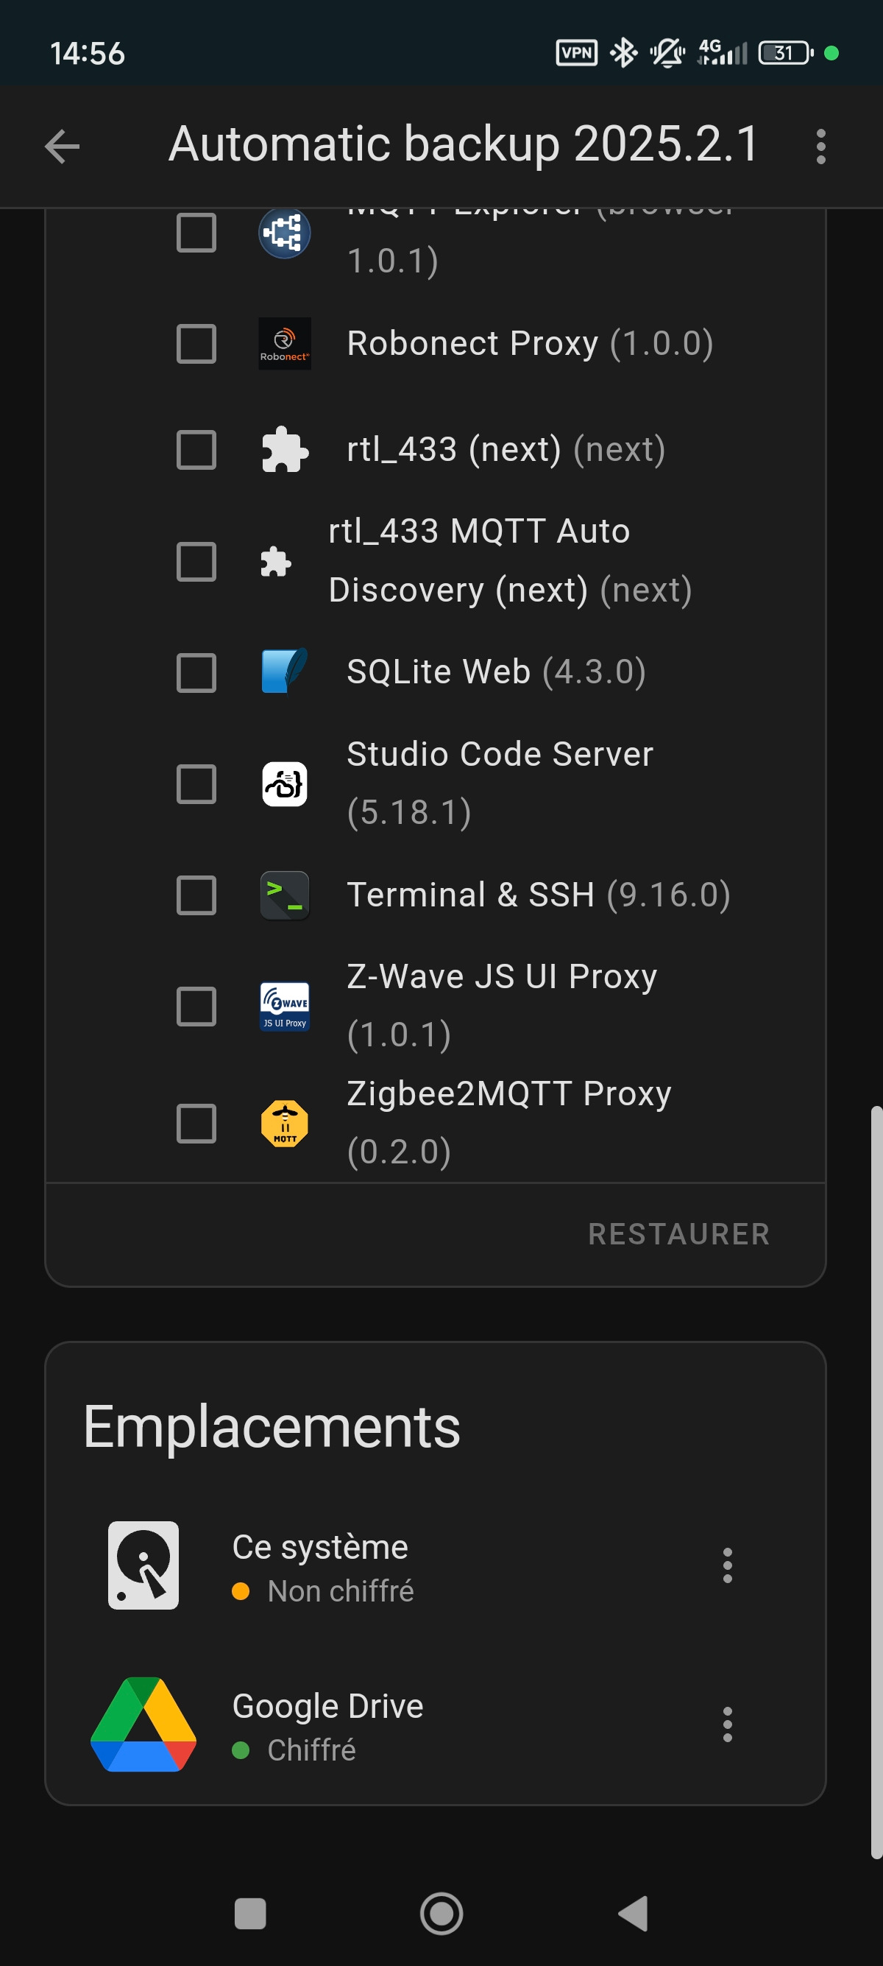Click the Zigbee2MQTT Proxy bee icon
This screenshot has width=883, height=1966.
pyautogui.click(x=285, y=1124)
